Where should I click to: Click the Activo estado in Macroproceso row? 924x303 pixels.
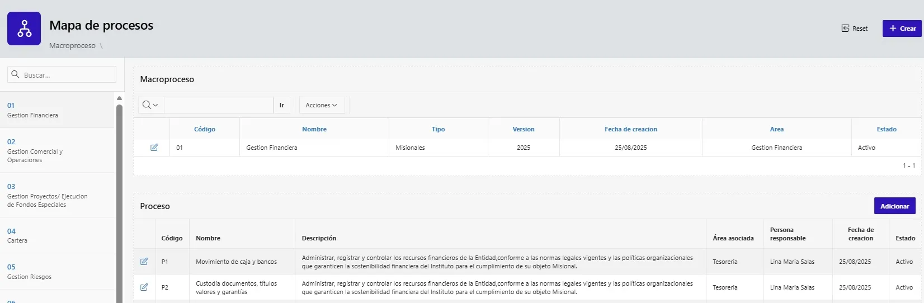(x=866, y=148)
